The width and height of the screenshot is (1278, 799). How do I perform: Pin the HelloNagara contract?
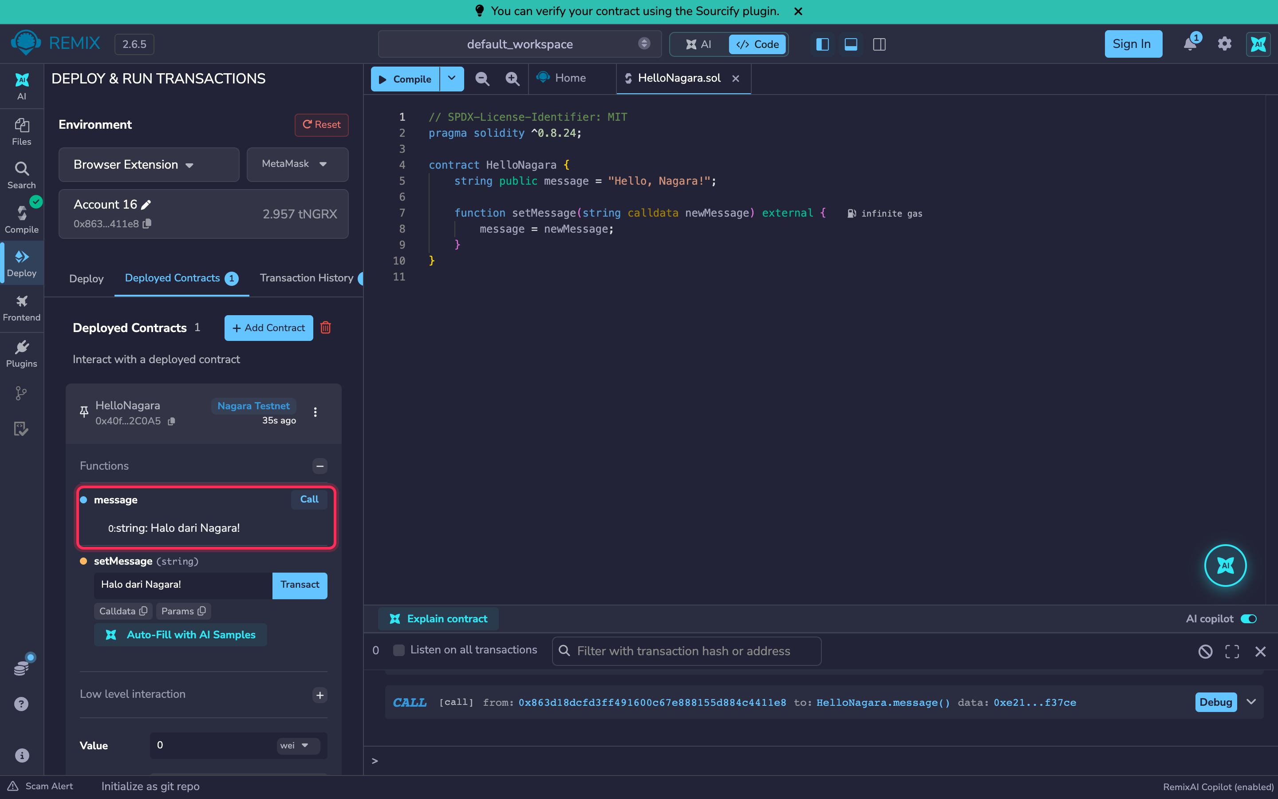(84, 411)
